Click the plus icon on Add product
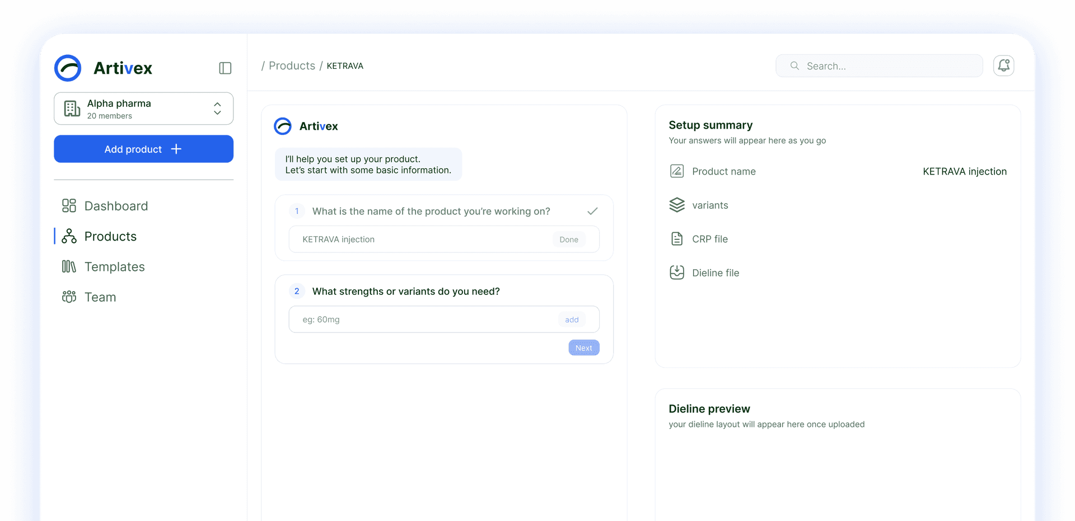 coord(176,149)
